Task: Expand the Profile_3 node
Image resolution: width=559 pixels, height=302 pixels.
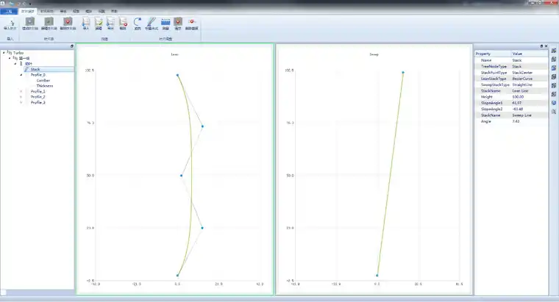Action: (x=21, y=103)
